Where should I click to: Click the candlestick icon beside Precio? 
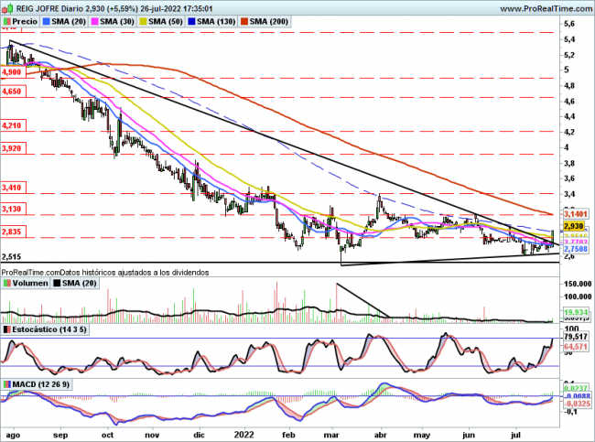coord(7,22)
